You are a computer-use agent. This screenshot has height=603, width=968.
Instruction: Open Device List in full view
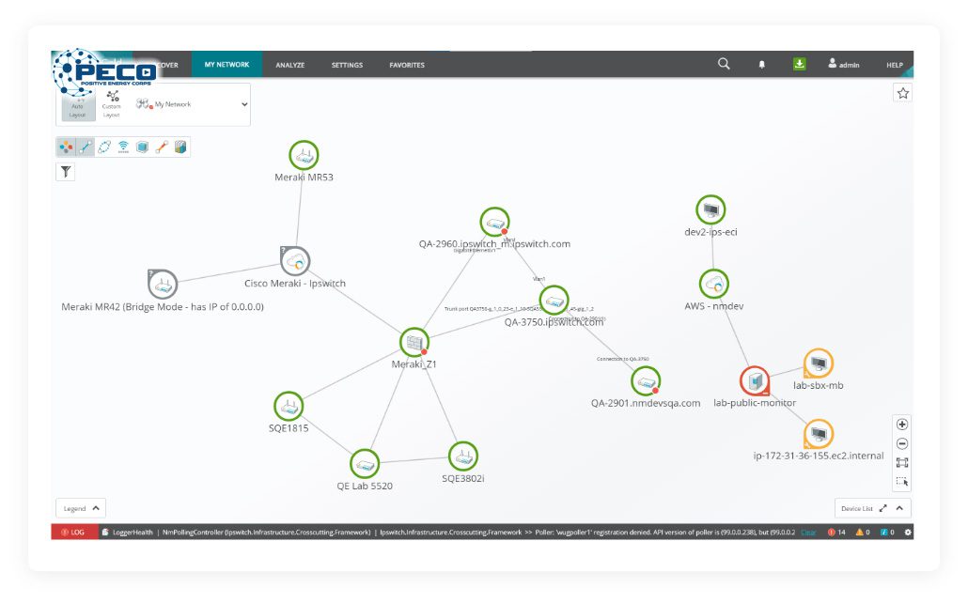pos(882,508)
